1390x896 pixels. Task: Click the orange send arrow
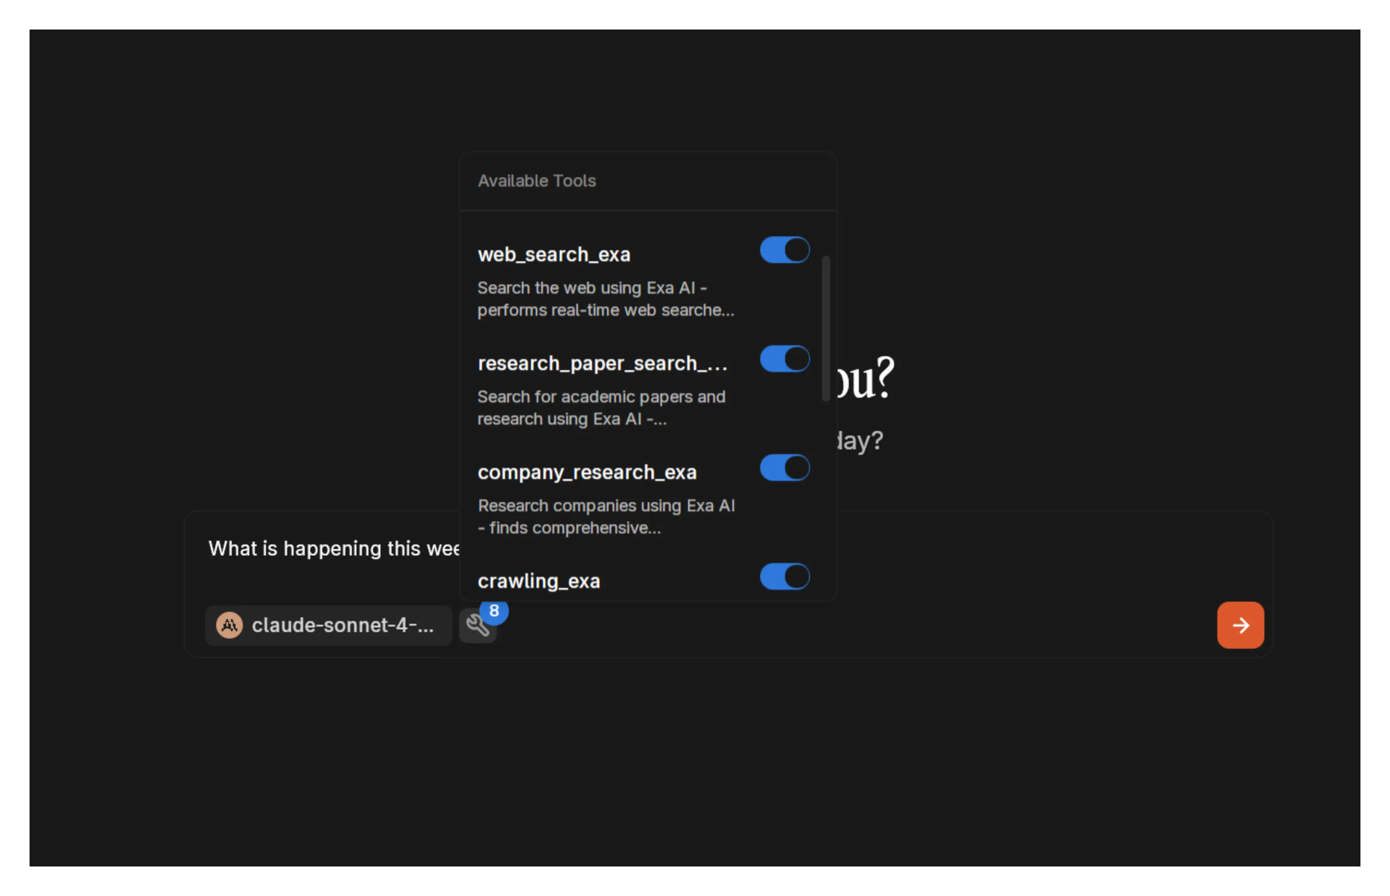(1240, 626)
